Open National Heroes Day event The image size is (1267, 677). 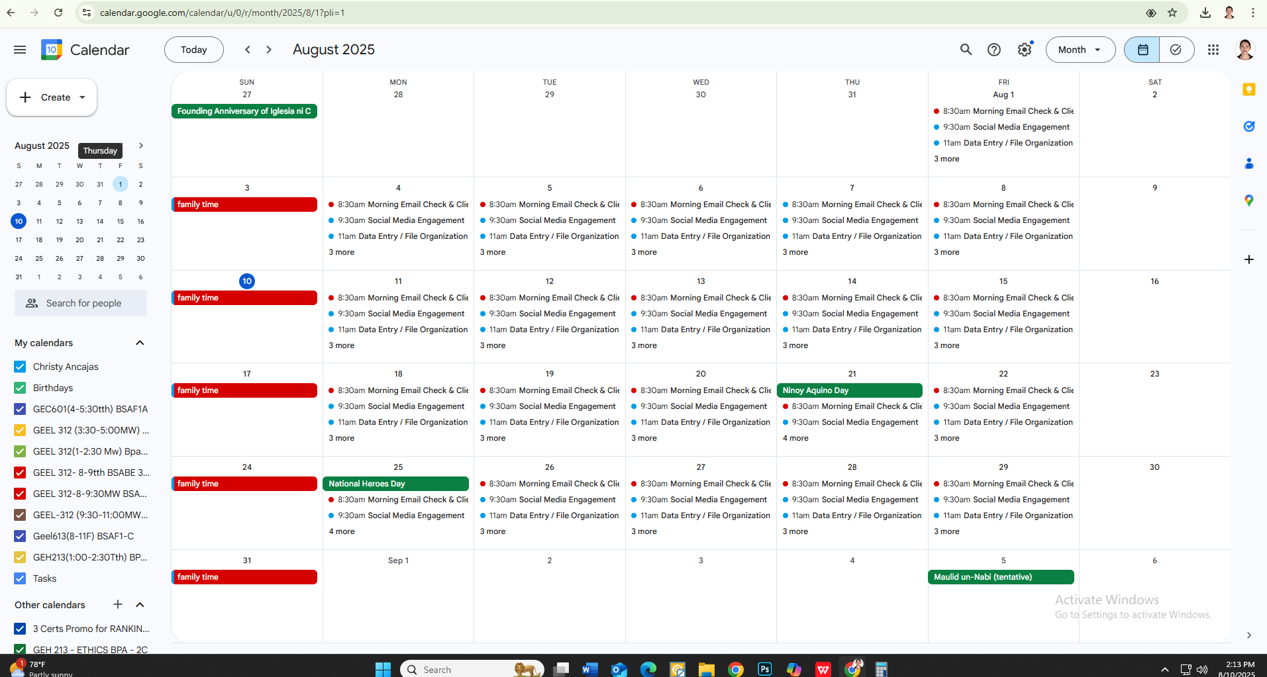(396, 484)
